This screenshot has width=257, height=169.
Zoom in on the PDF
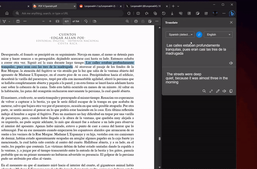coord(50,21)
